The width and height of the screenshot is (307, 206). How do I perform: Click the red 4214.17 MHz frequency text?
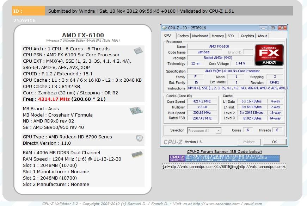(54, 99)
